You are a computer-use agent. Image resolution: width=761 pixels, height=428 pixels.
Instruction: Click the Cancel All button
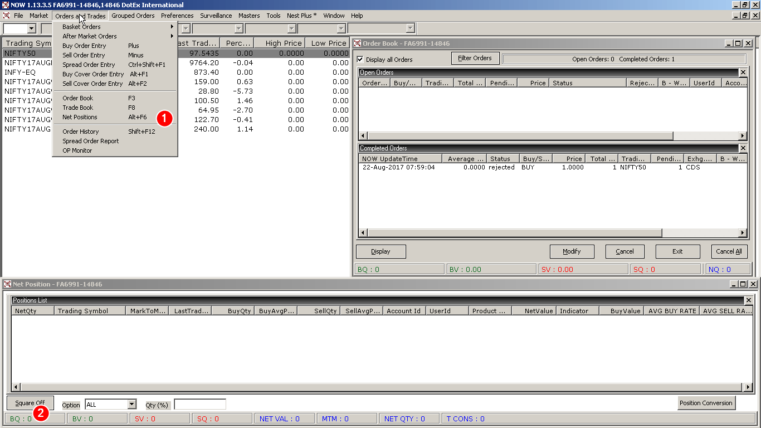tap(729, 251)
